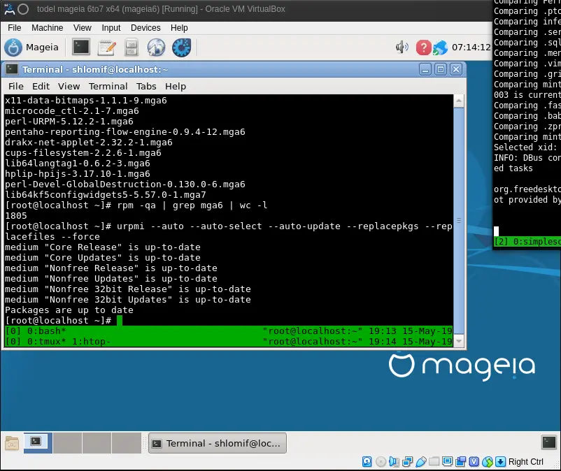Click the panel clock showing 07:14:12
Viewport: 561px width, 471px height.
click(471, 48)
